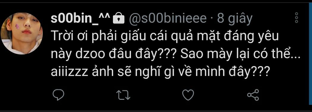Retweet this post using the arrows icon
Screen dimensions: 312x112
coord(123,95)
